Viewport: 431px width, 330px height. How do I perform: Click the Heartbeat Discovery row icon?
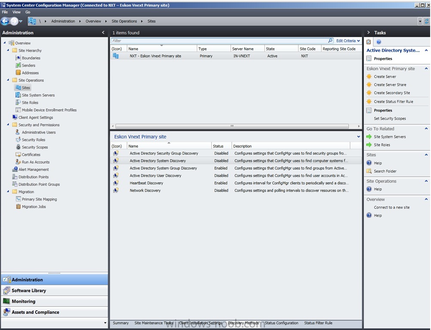pos(116,183)
